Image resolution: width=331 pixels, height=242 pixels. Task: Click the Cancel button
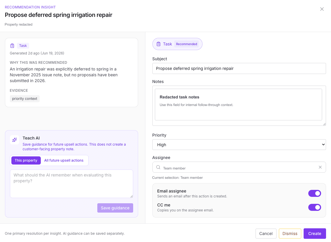[266, 234]
